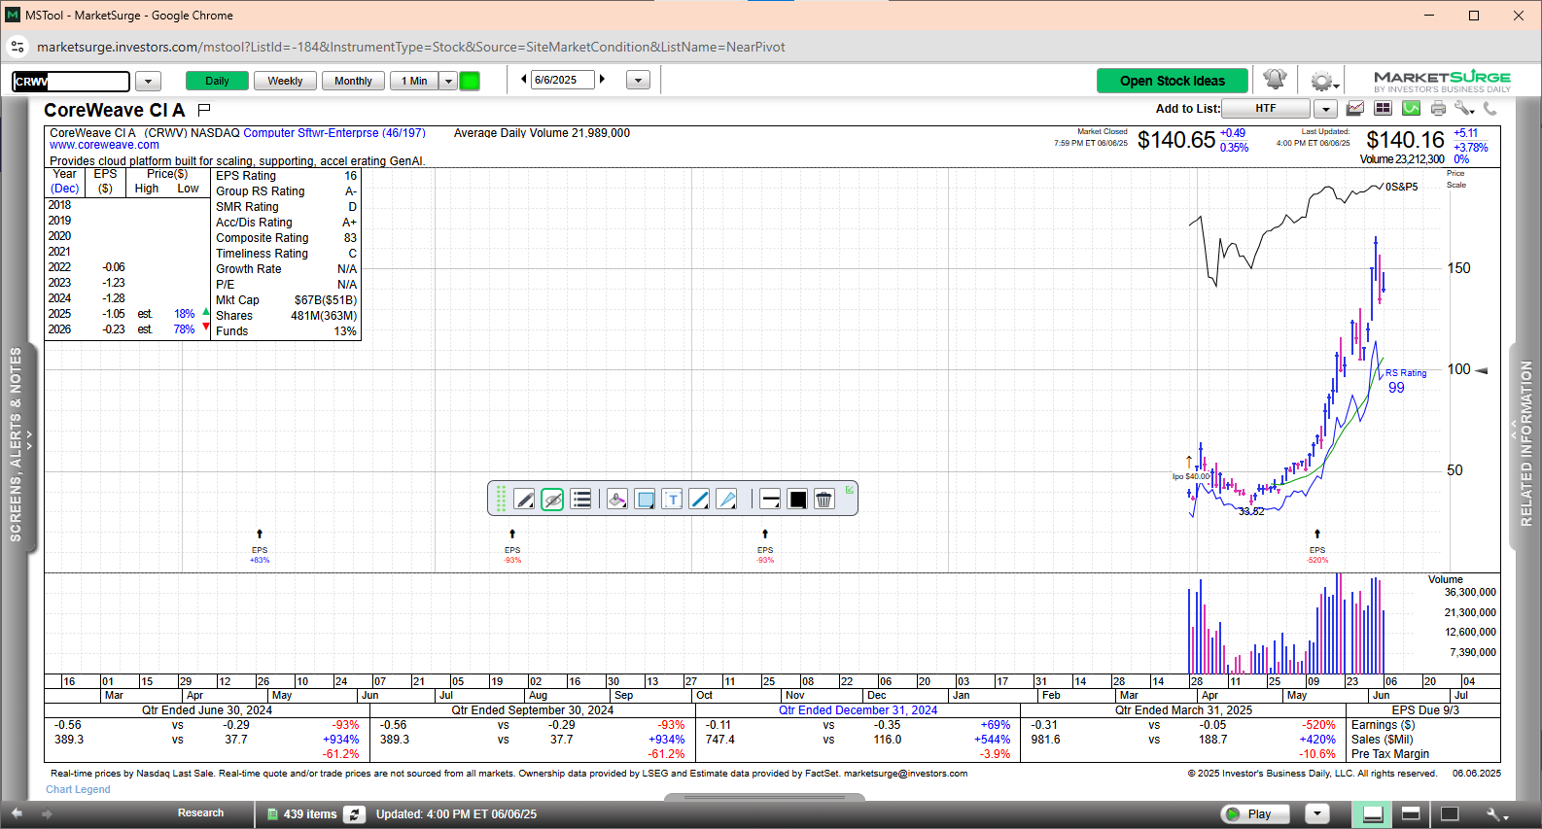
Task: Open the black drawing color swatch
Action: 798,500
